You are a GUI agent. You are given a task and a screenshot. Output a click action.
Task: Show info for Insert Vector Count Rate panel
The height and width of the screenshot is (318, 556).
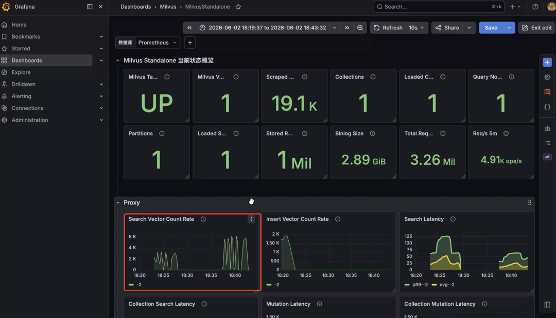[x=338, y=219]
